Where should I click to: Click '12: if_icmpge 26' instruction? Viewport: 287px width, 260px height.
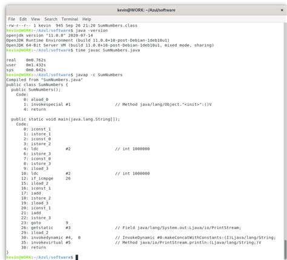[x=46, y=178]
